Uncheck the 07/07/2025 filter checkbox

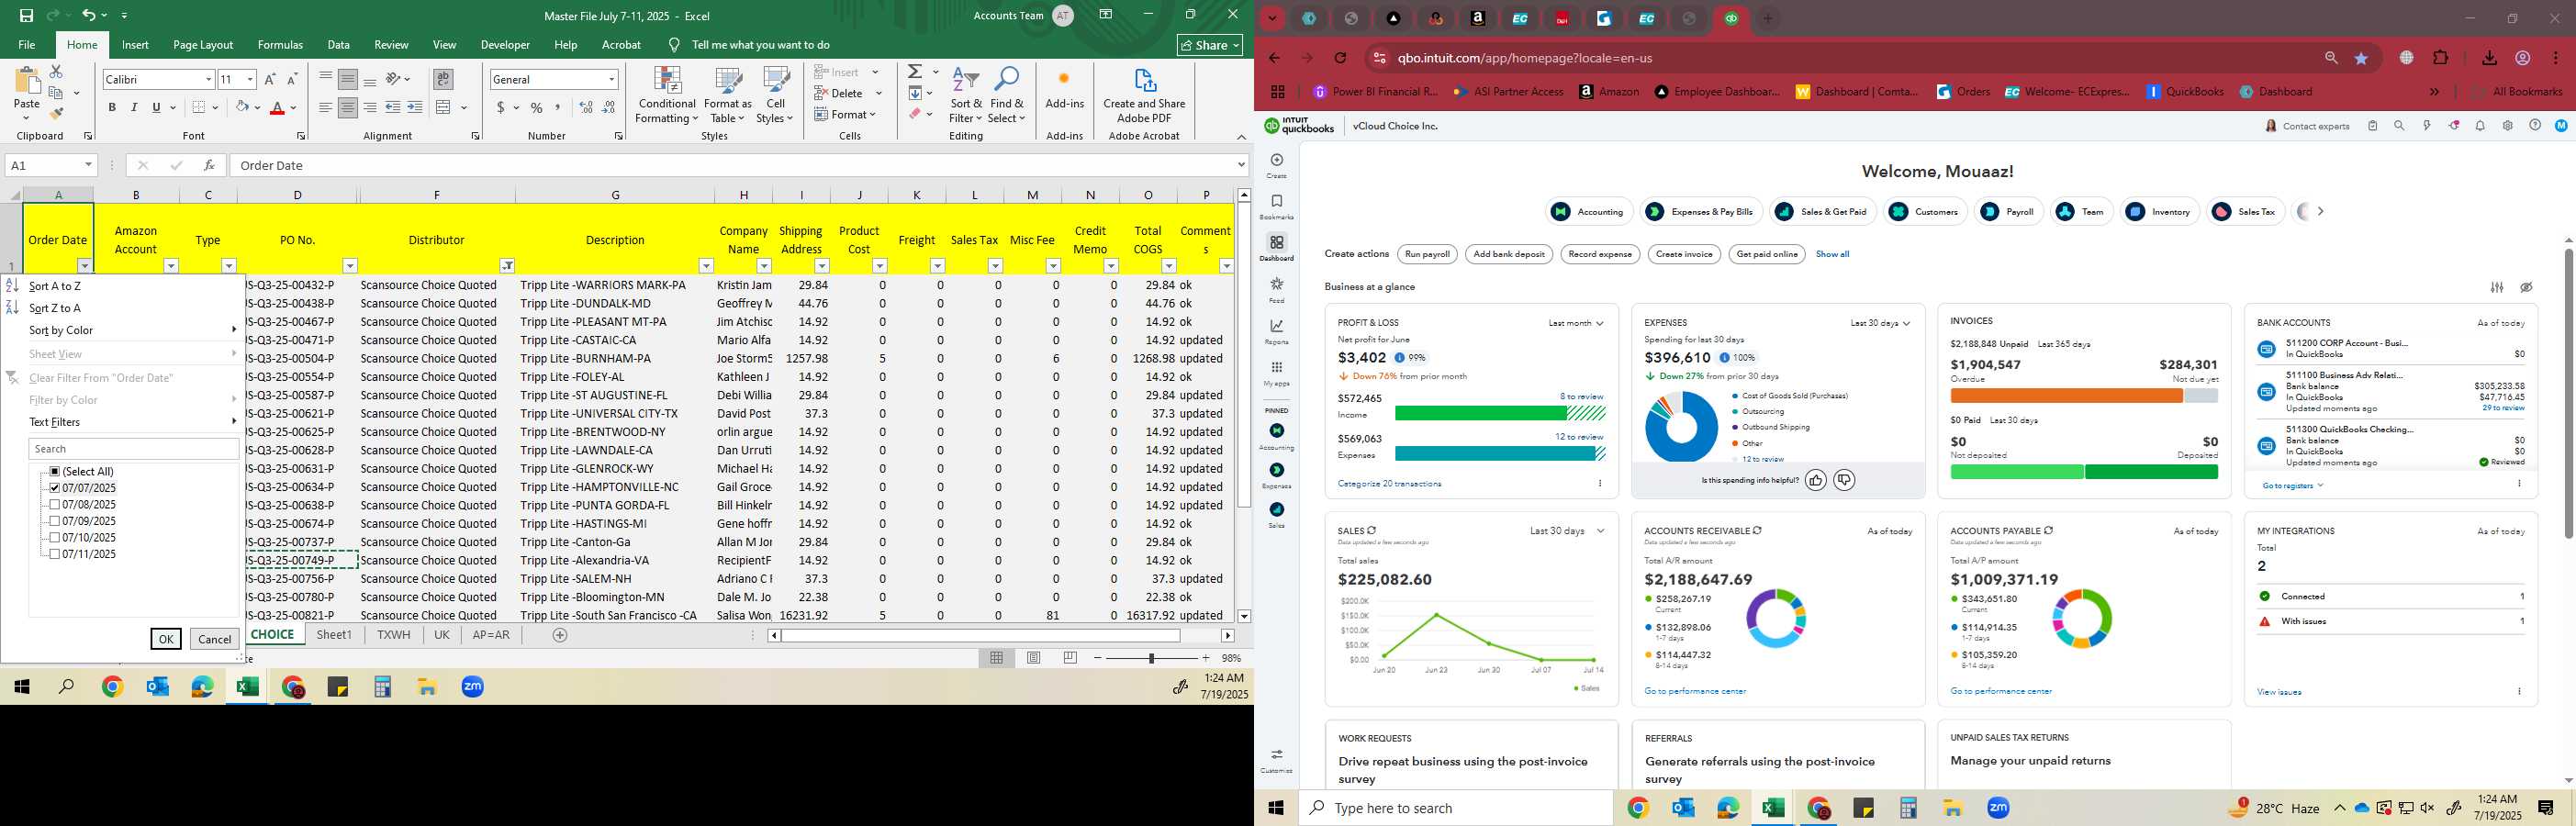point(55,488)
